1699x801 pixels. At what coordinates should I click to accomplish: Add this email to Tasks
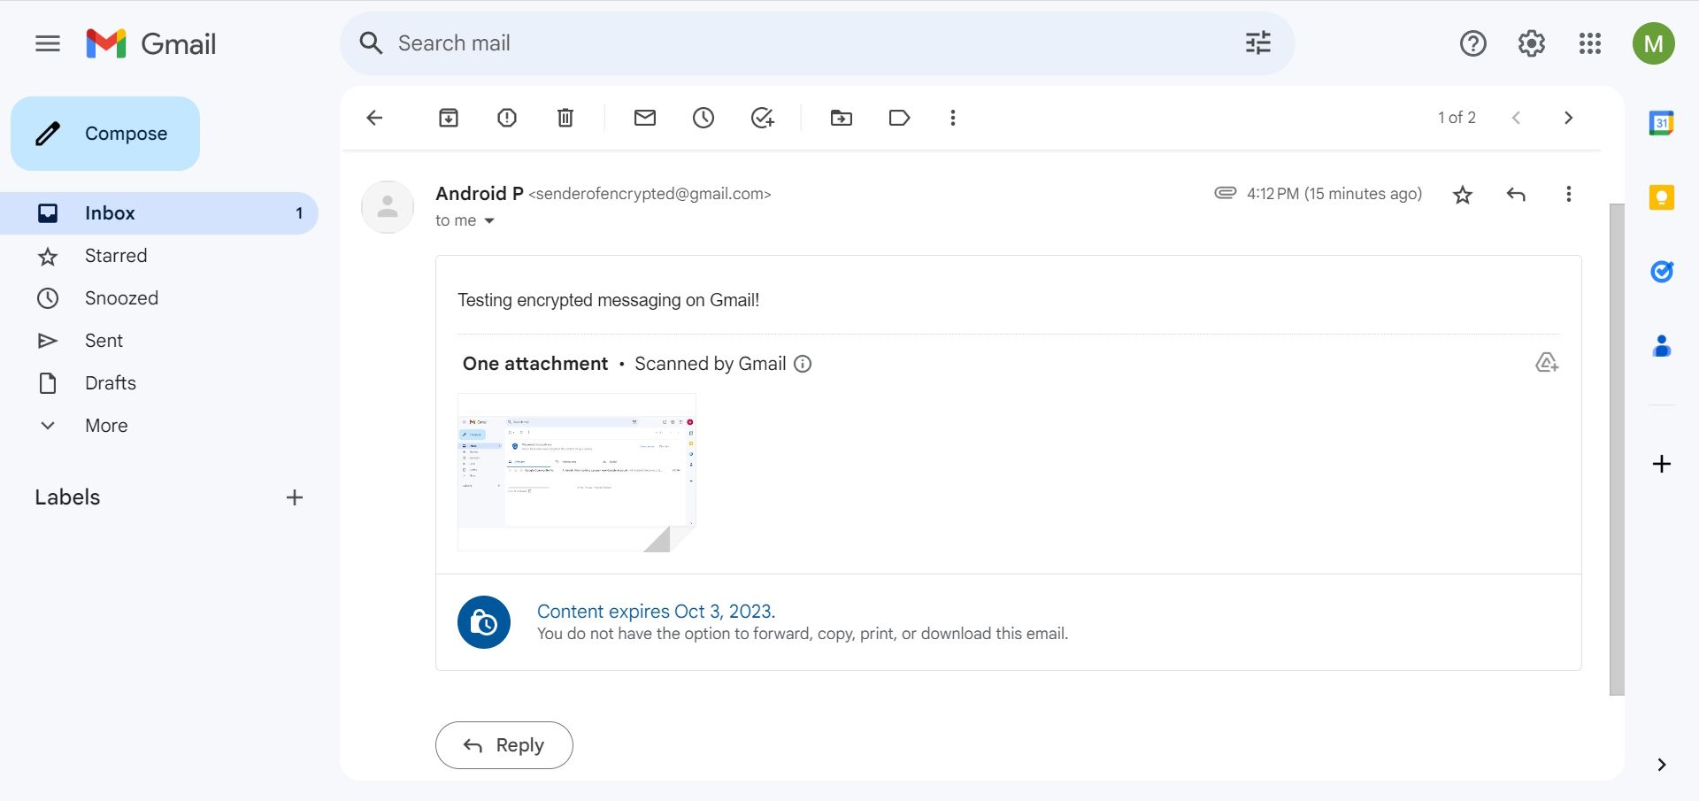tap(762, 118)
